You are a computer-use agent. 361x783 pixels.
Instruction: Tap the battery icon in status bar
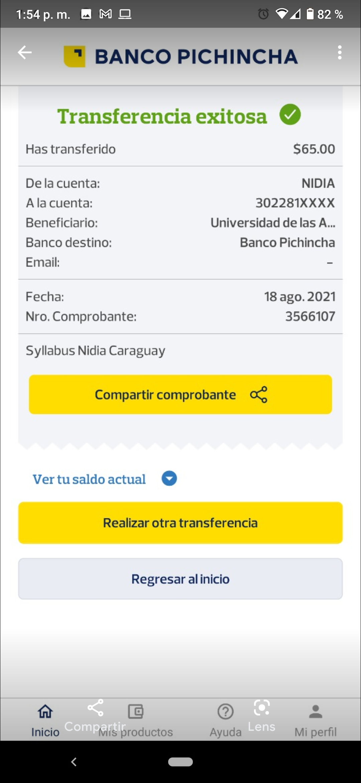click(310, 14)
